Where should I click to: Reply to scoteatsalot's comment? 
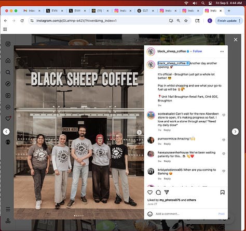point(167,130)
